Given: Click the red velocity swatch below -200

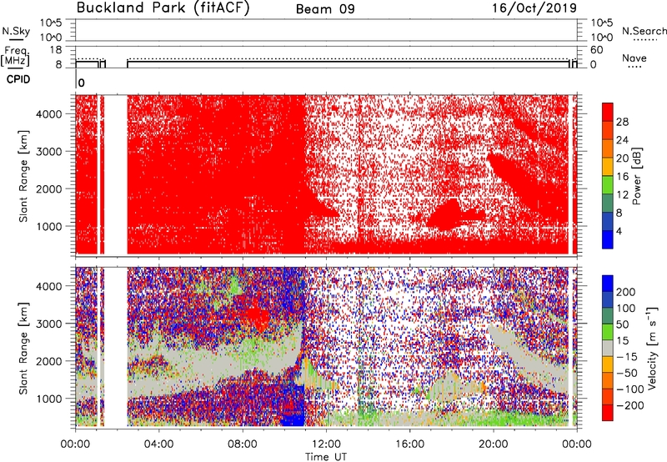Looking at the screenshot, I should pyautogui.click(x=608, y=413).
